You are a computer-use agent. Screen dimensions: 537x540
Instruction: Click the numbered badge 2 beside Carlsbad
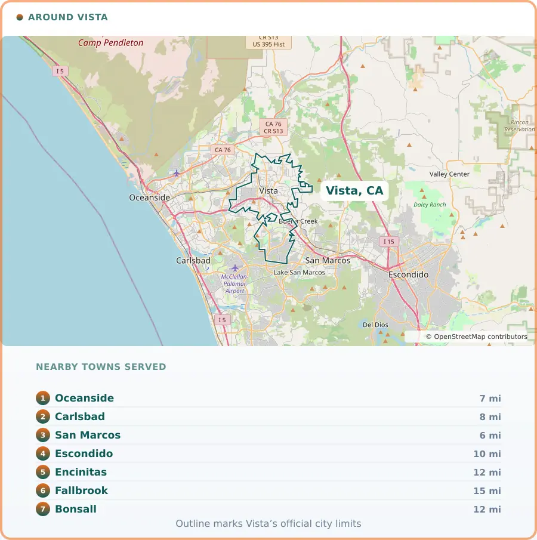(43, 416)
